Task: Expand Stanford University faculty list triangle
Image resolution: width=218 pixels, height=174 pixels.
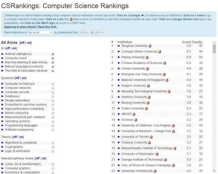Action: click(119, 97)
